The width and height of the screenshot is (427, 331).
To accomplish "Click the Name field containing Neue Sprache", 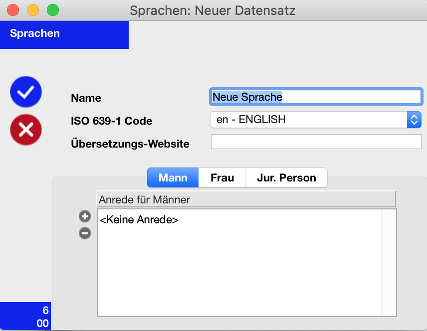I will [316, 97].
